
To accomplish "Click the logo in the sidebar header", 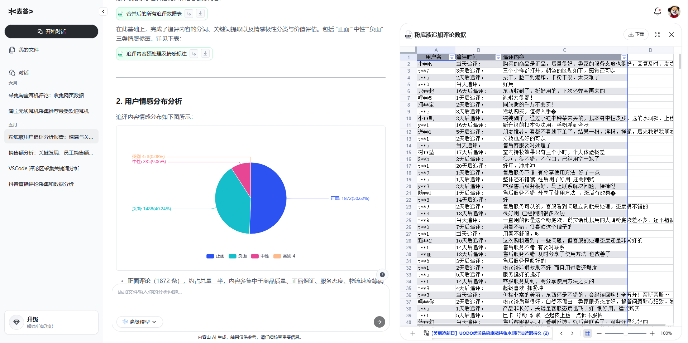I will pyautogui.click(x=21, y=11).
